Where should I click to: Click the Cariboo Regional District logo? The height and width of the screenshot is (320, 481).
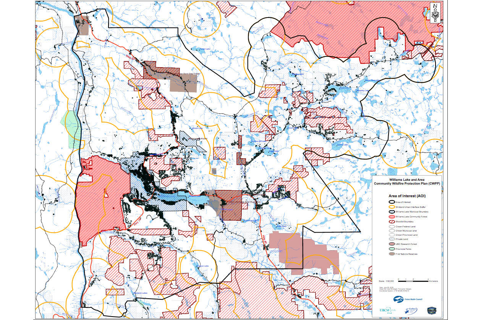click(x=411, y=310)
